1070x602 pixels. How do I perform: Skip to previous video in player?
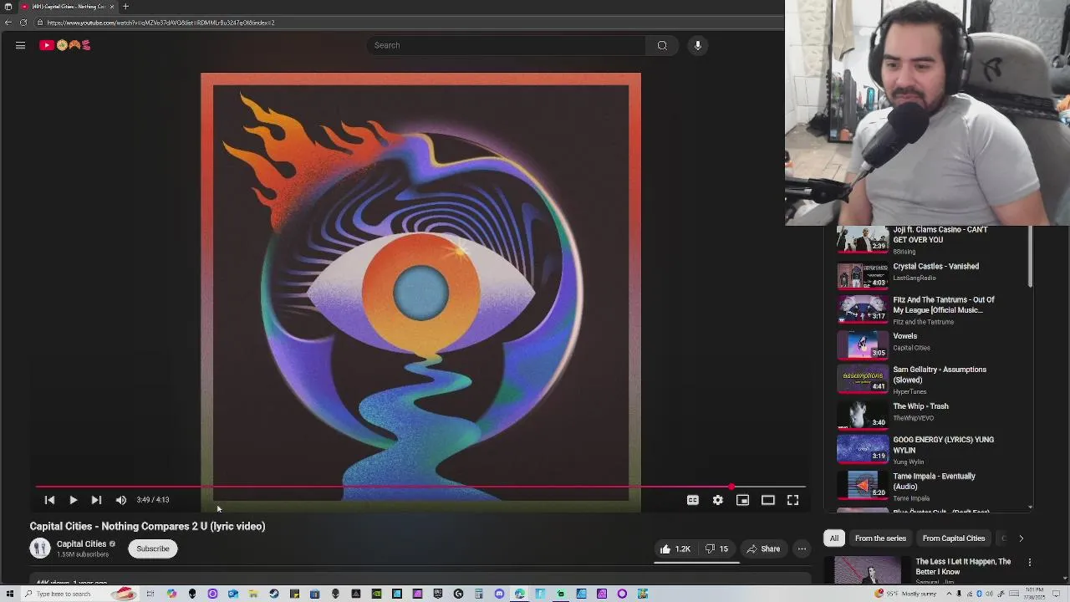[x=49, y=500]
